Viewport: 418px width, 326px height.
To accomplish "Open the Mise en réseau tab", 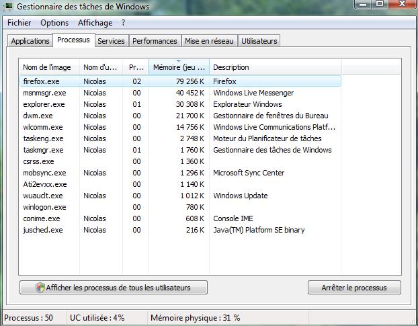I will tap(209, 41).
